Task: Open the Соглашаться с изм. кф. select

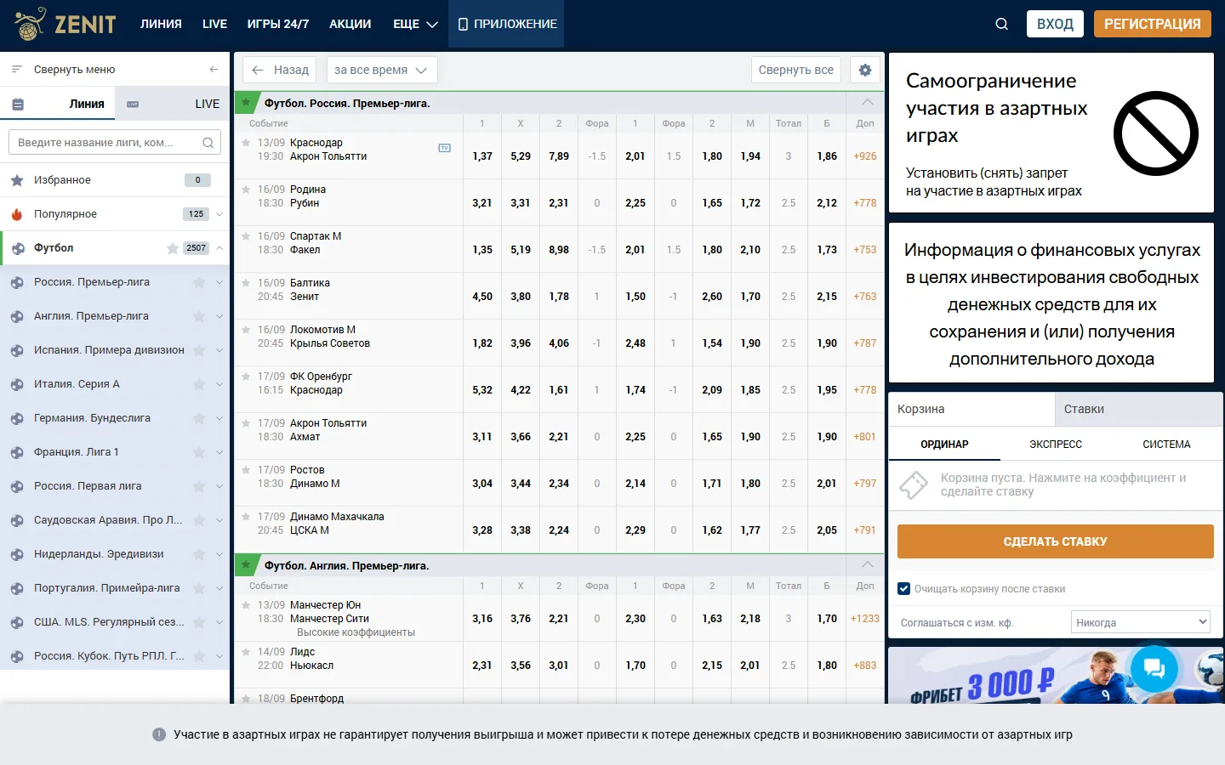Action: click(x=1141, y=622)
